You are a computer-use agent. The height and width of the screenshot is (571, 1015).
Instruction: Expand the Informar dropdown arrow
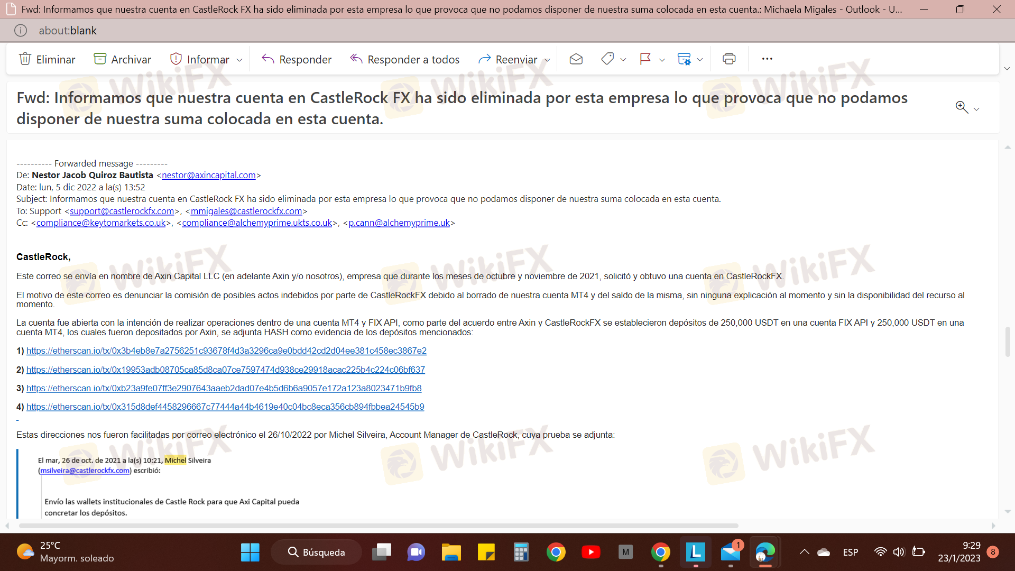[239, 60]
